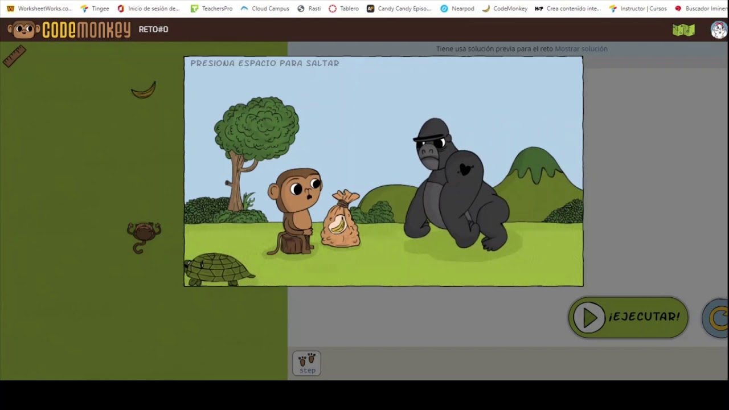729x410 pixels.
Task: Click the monkey character in game field
Action: click(144, 237)
